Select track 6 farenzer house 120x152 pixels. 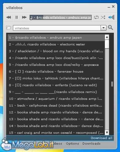(56, 72)
